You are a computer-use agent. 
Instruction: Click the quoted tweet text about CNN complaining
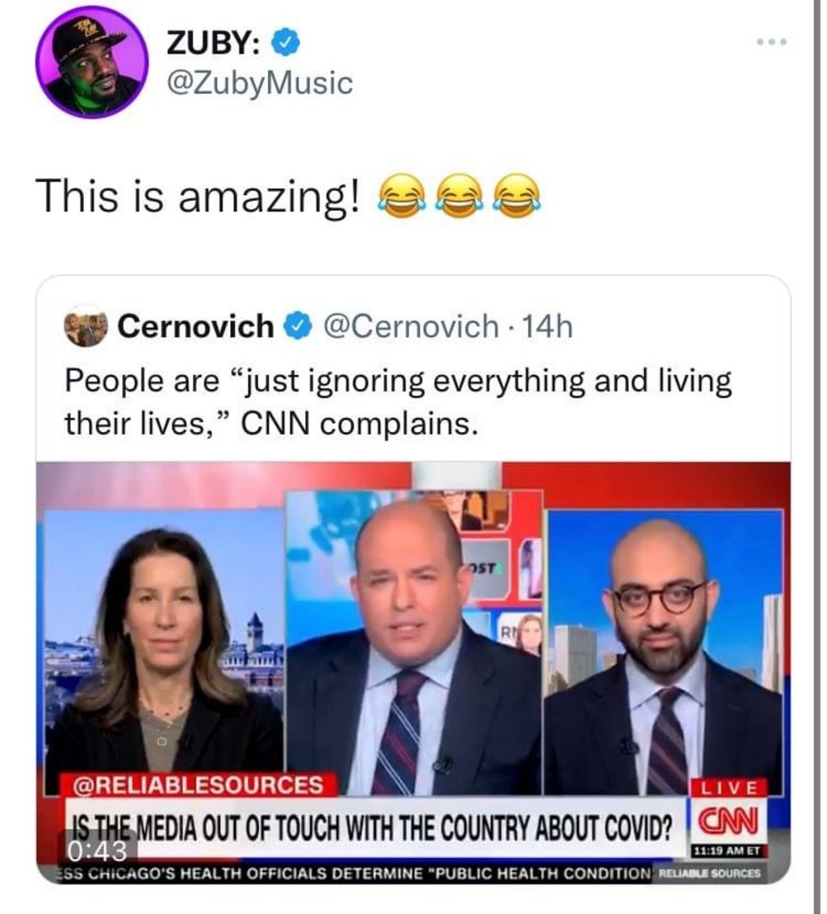(x=397, y=403)
